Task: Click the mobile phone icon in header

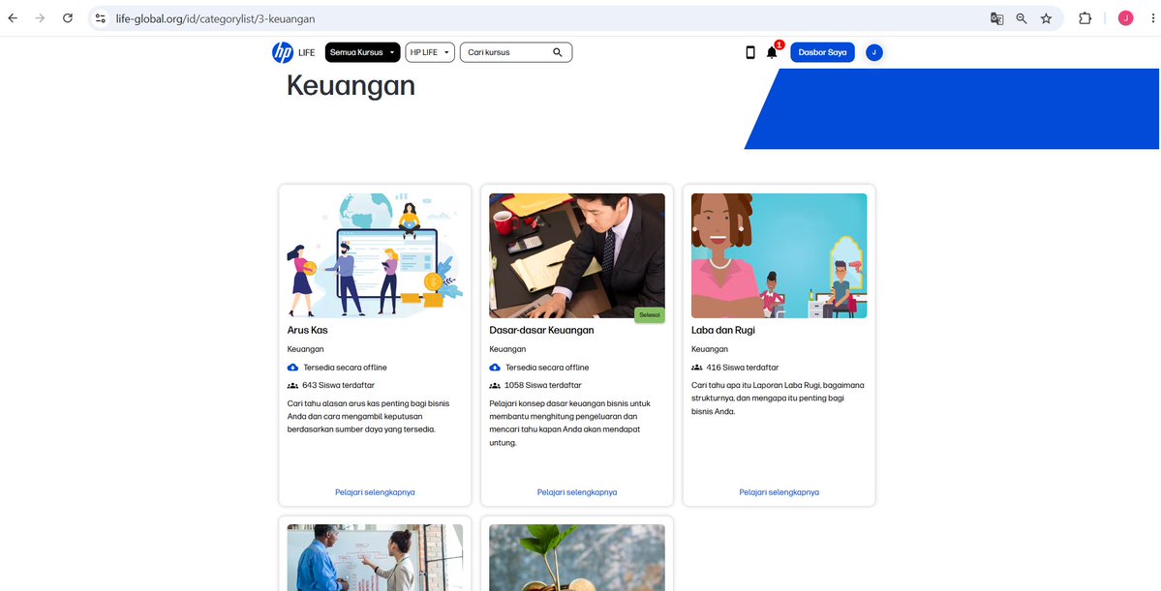Action: pos(750,52)
